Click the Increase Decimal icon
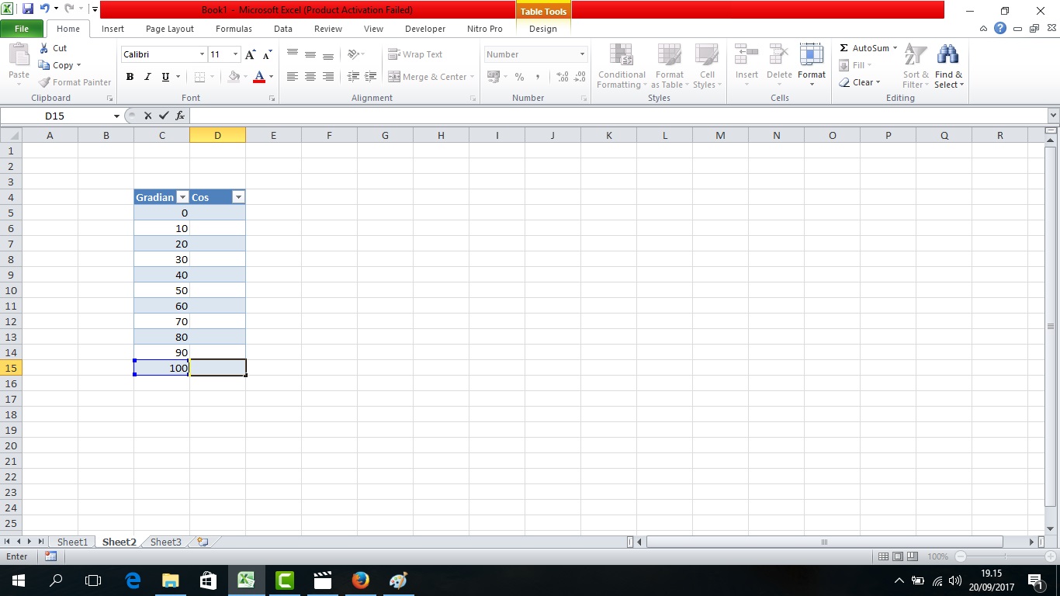 (561, 77)
